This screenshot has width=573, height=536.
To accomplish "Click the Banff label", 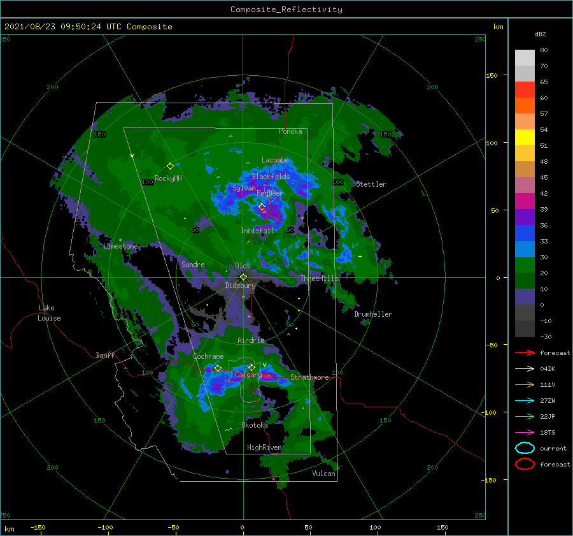I will click(105, 355).
